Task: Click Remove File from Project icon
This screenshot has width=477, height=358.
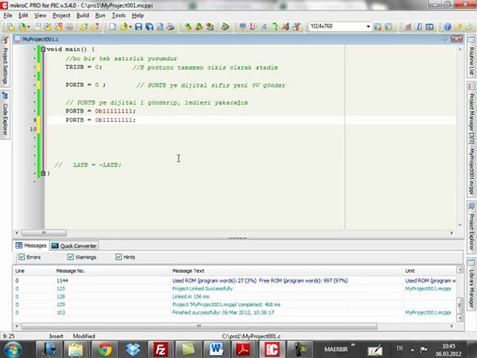Action: click(95, 27)
